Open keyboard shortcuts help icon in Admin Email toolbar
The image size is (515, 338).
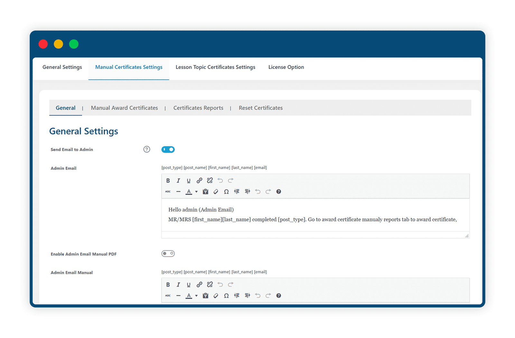[x=279, y=191]
